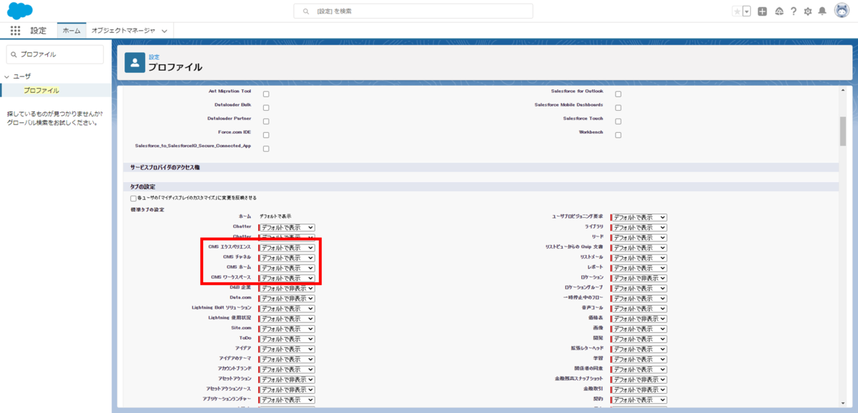Click the help question mark icon
Screen dimensions: 858x413
coord(794,11)
